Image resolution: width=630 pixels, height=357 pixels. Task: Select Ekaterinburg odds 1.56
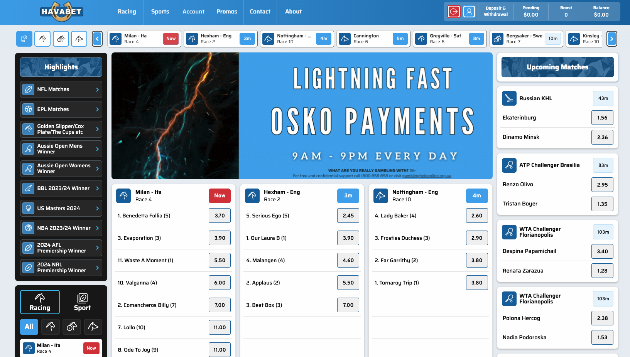click(602, 118)
